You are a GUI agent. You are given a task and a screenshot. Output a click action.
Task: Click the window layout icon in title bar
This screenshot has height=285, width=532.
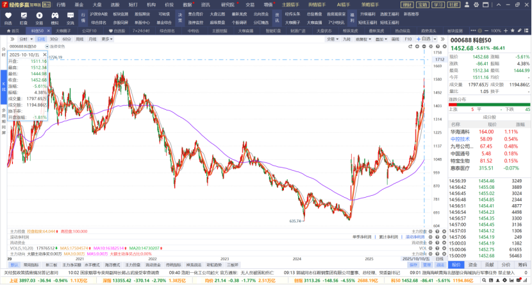point(485,4)
